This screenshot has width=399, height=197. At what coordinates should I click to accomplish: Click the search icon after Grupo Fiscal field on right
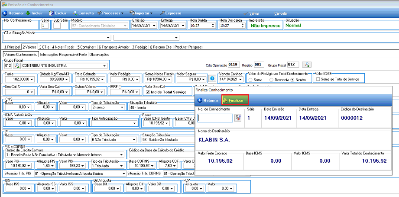coord(306,65)
